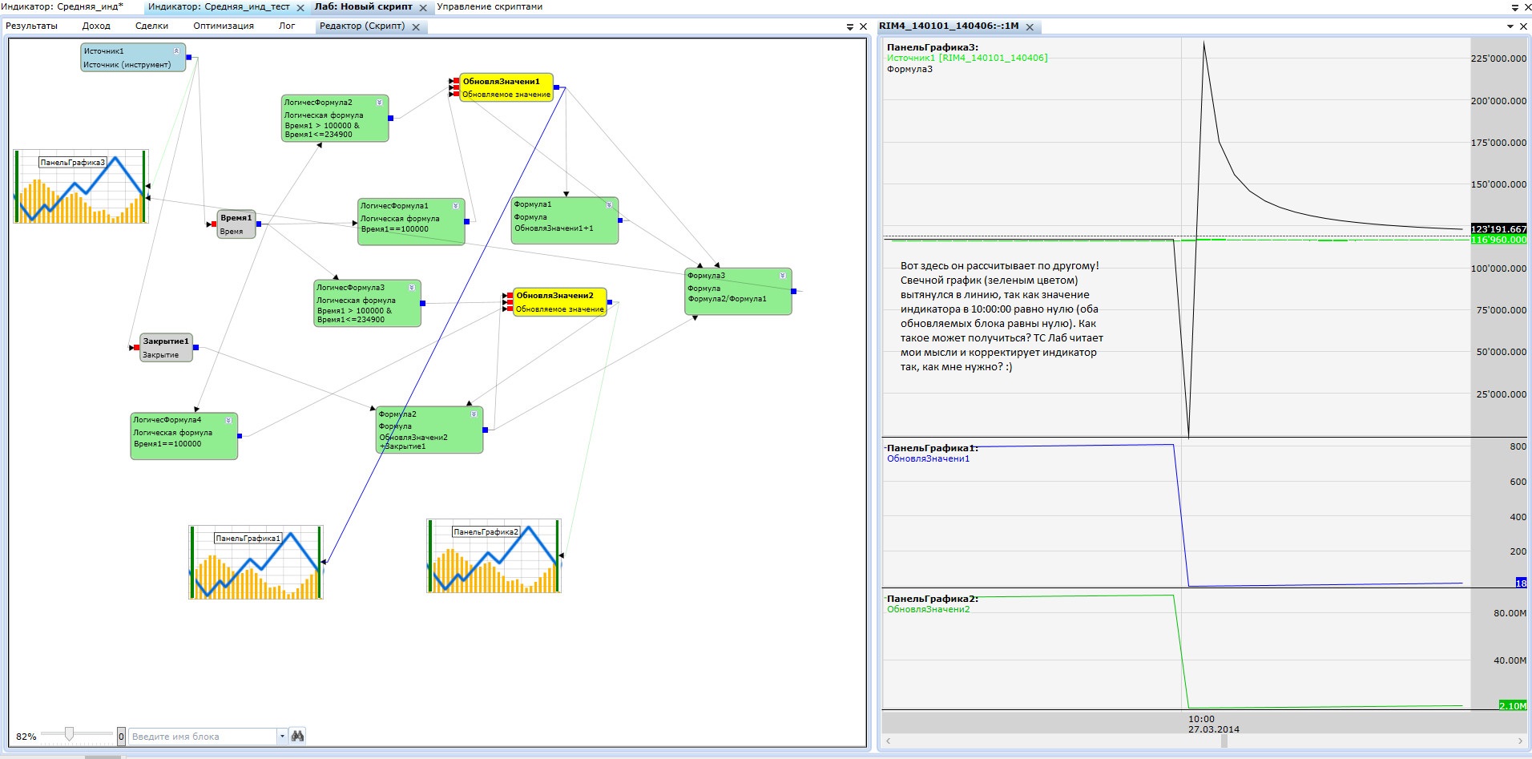Collapse the Источник1 block with chevron

coord(177,50)
